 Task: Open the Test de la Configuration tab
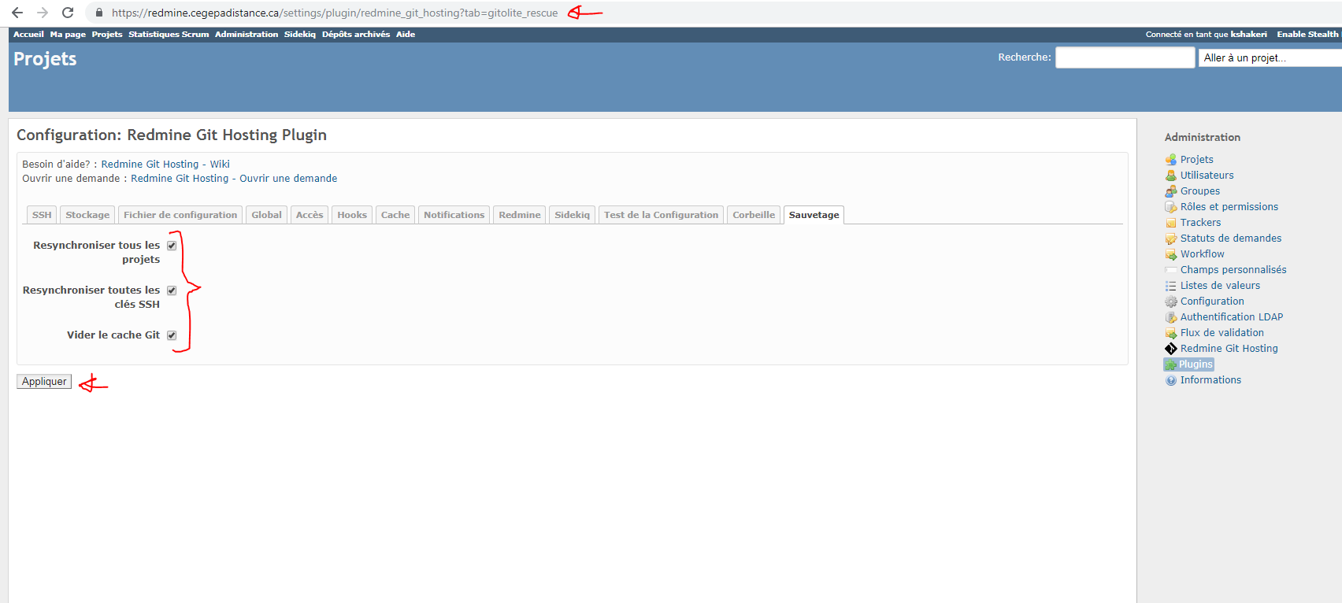[x=661, y=215]
